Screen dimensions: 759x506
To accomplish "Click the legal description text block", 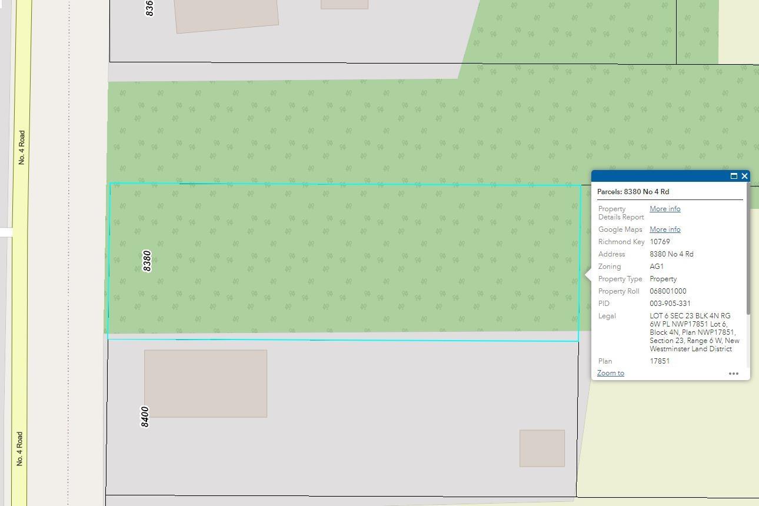I will click(694, 332).
